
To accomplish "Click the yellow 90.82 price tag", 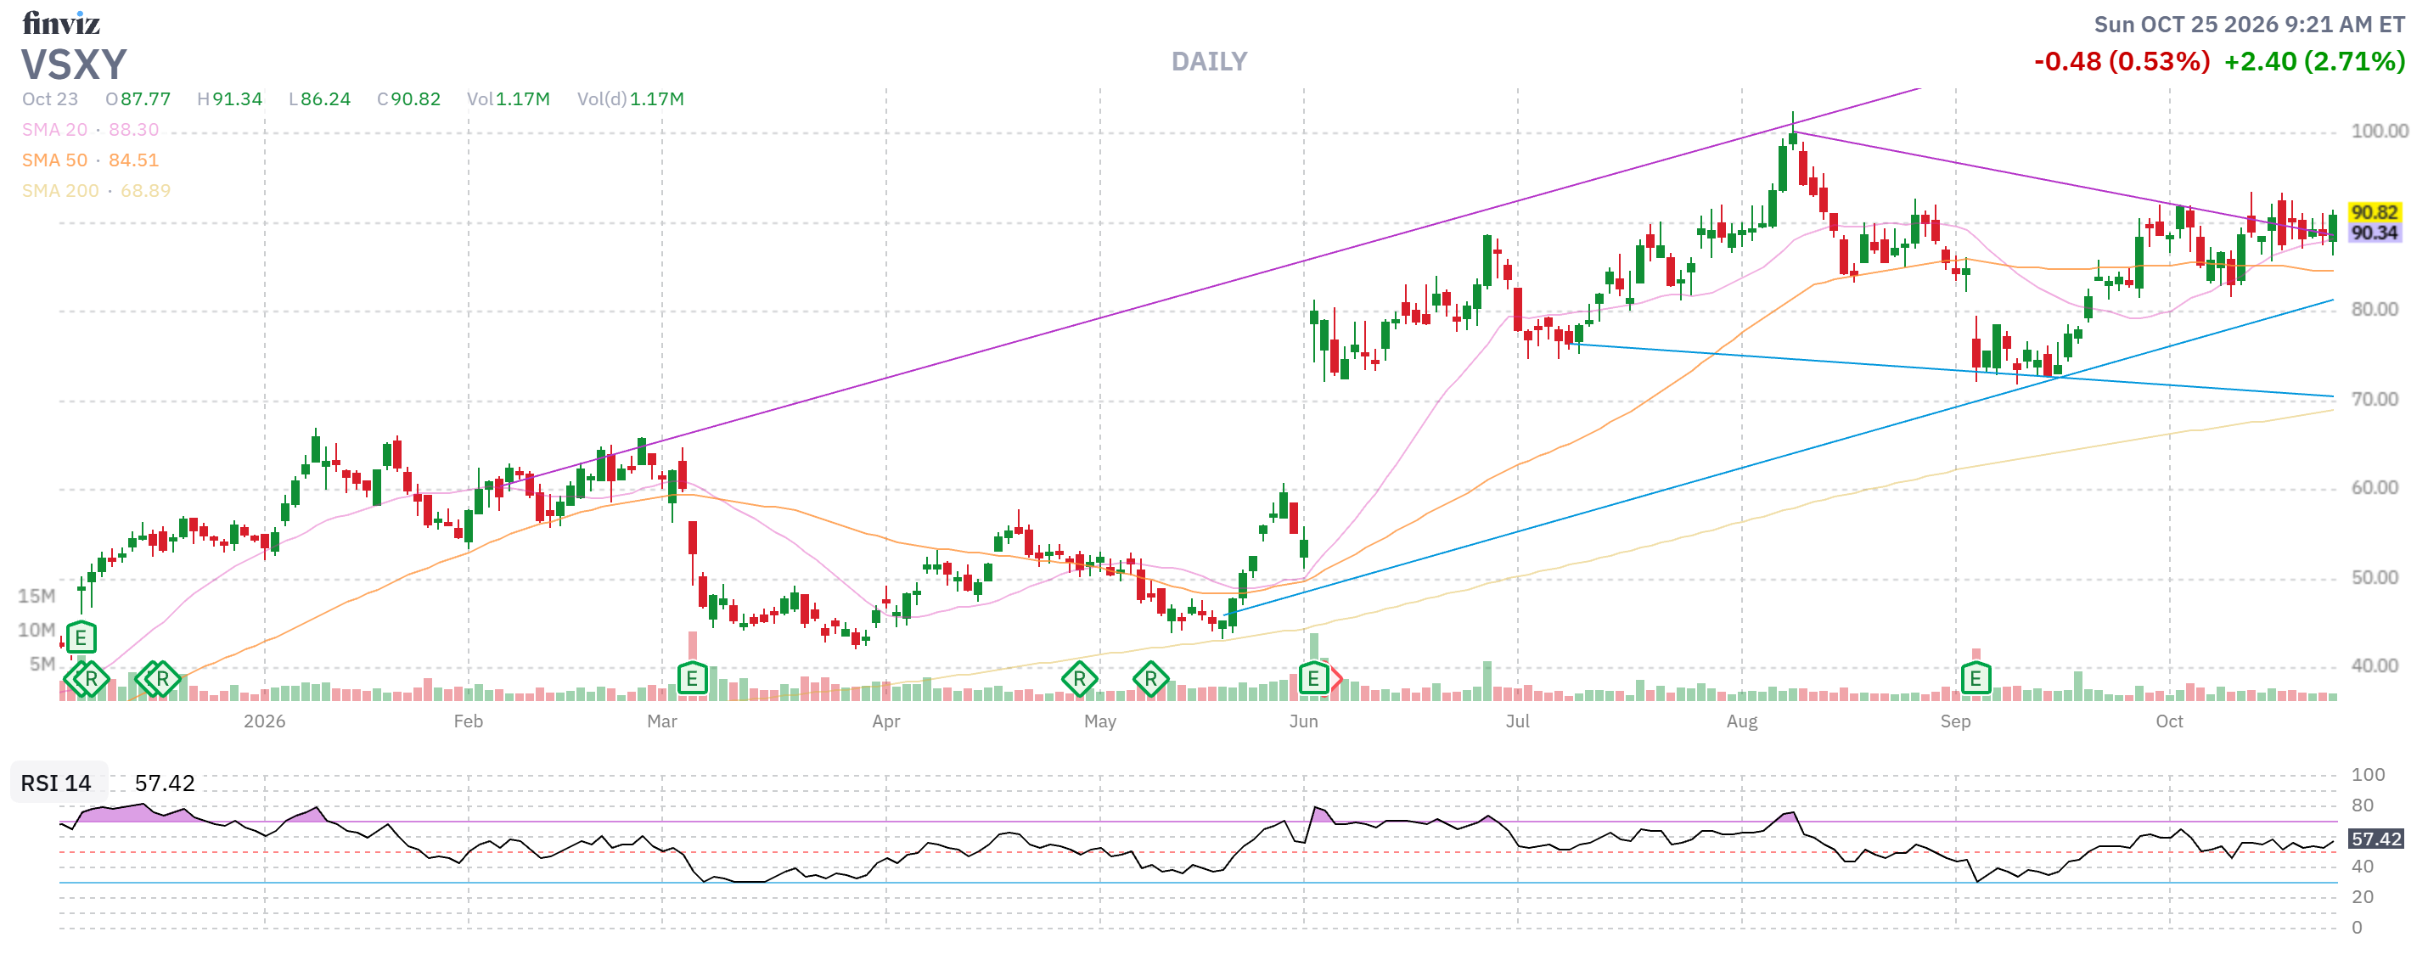I will [x=2374, y=212].
